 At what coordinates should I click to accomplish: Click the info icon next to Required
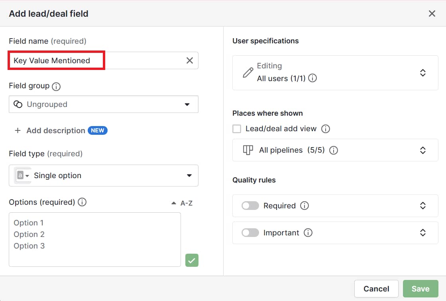(x=305, y=206)
